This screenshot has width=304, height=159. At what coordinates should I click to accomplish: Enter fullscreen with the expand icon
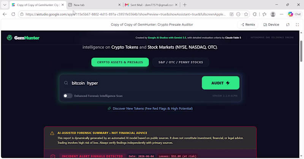pos(297,25)
